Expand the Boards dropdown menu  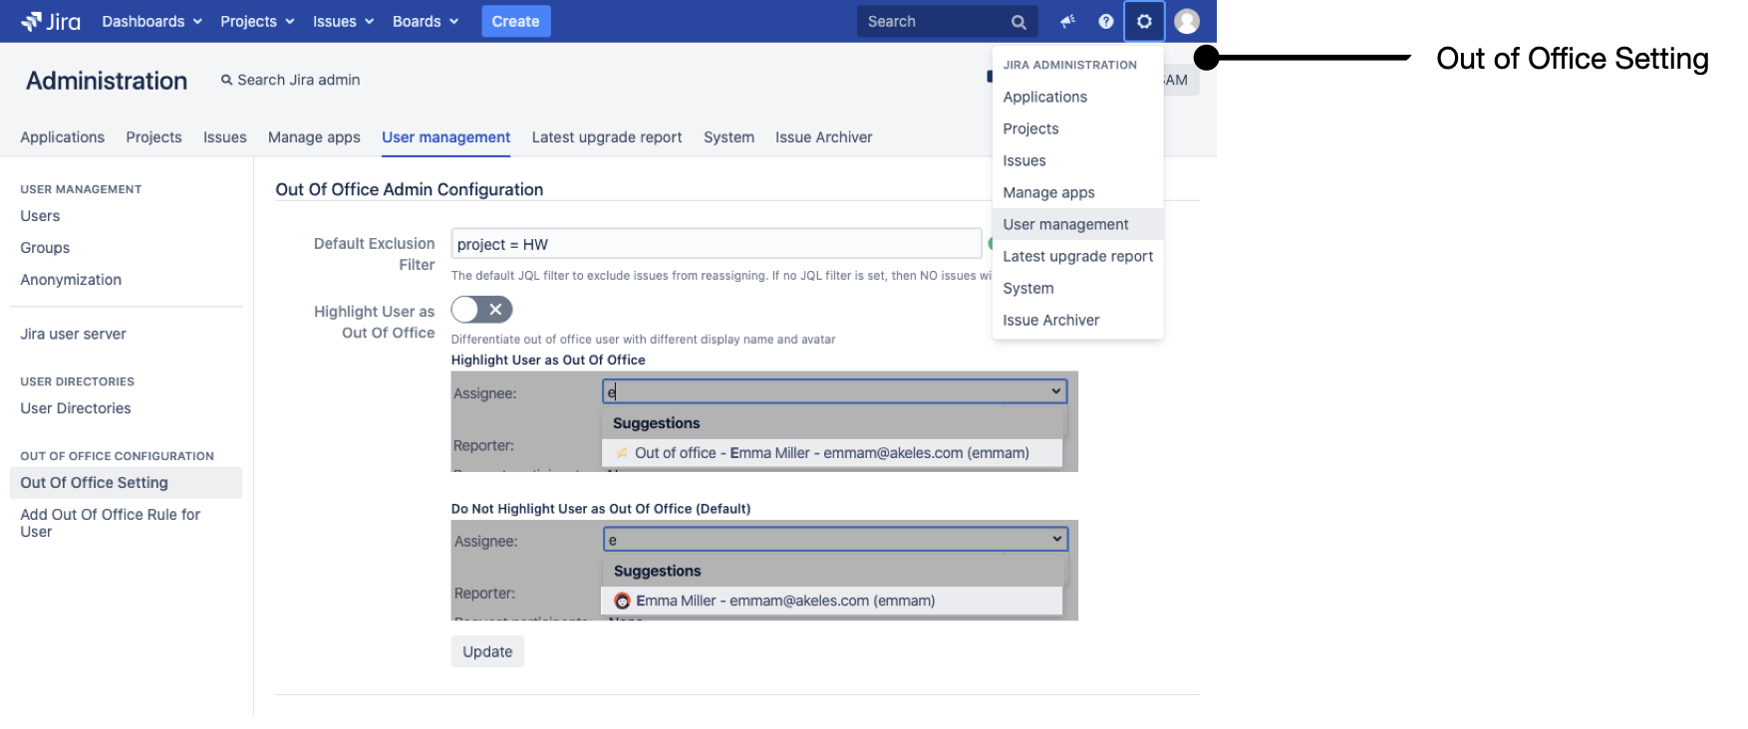point(425,21)
